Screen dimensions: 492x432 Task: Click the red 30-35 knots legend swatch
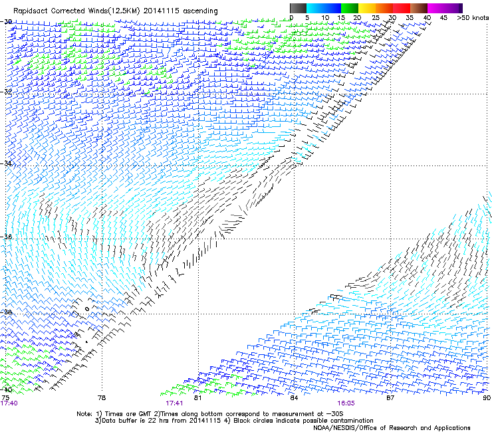coord(402,8)
